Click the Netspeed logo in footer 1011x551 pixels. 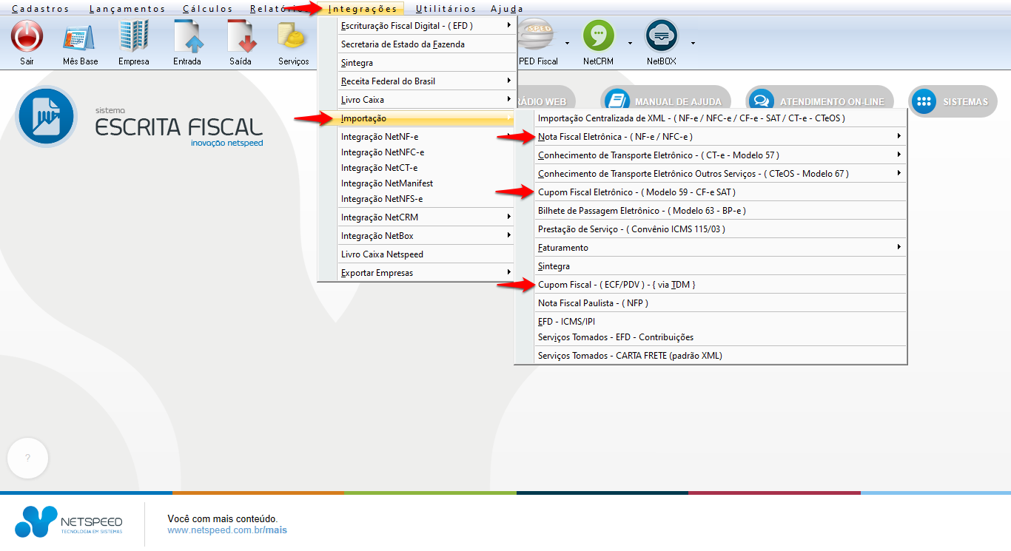pyautogui.click(x=69, y=521)
